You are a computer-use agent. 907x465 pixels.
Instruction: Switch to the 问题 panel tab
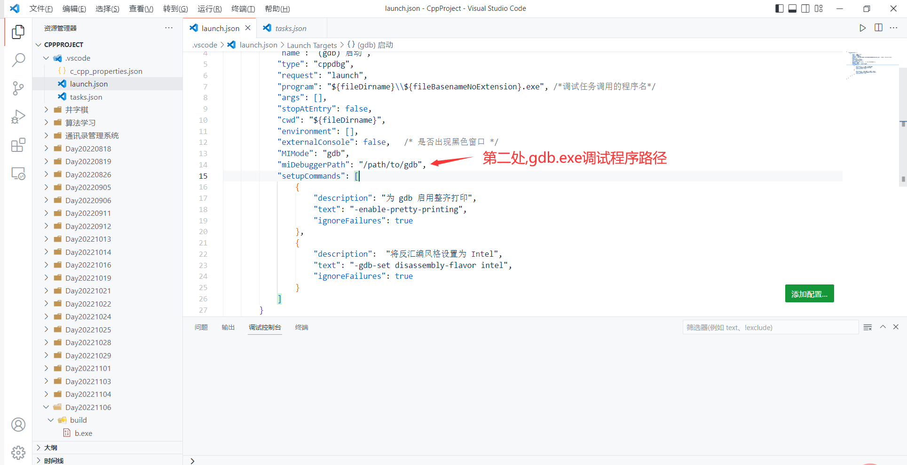[201, 327]
